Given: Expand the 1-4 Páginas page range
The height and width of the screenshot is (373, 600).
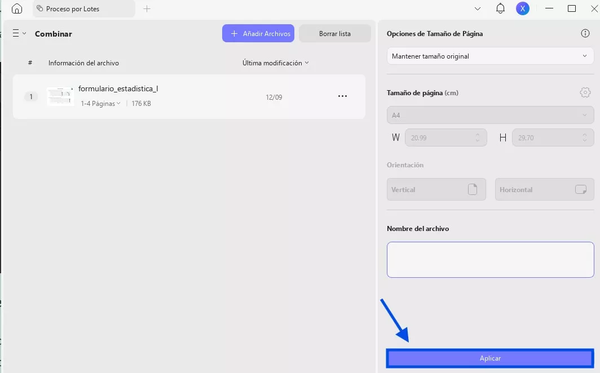Looking at the screenshot, I should [101, 104].
